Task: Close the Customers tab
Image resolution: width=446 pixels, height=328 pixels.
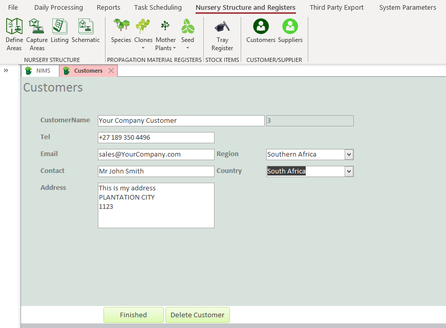Action: [111, 71]
